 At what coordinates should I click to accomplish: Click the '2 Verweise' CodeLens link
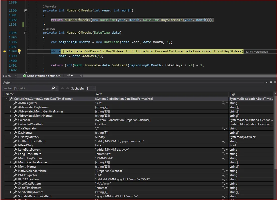[x=49, y=6]
